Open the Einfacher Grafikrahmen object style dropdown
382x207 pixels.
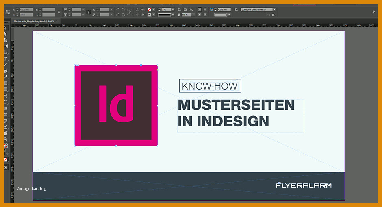[274, 9]
